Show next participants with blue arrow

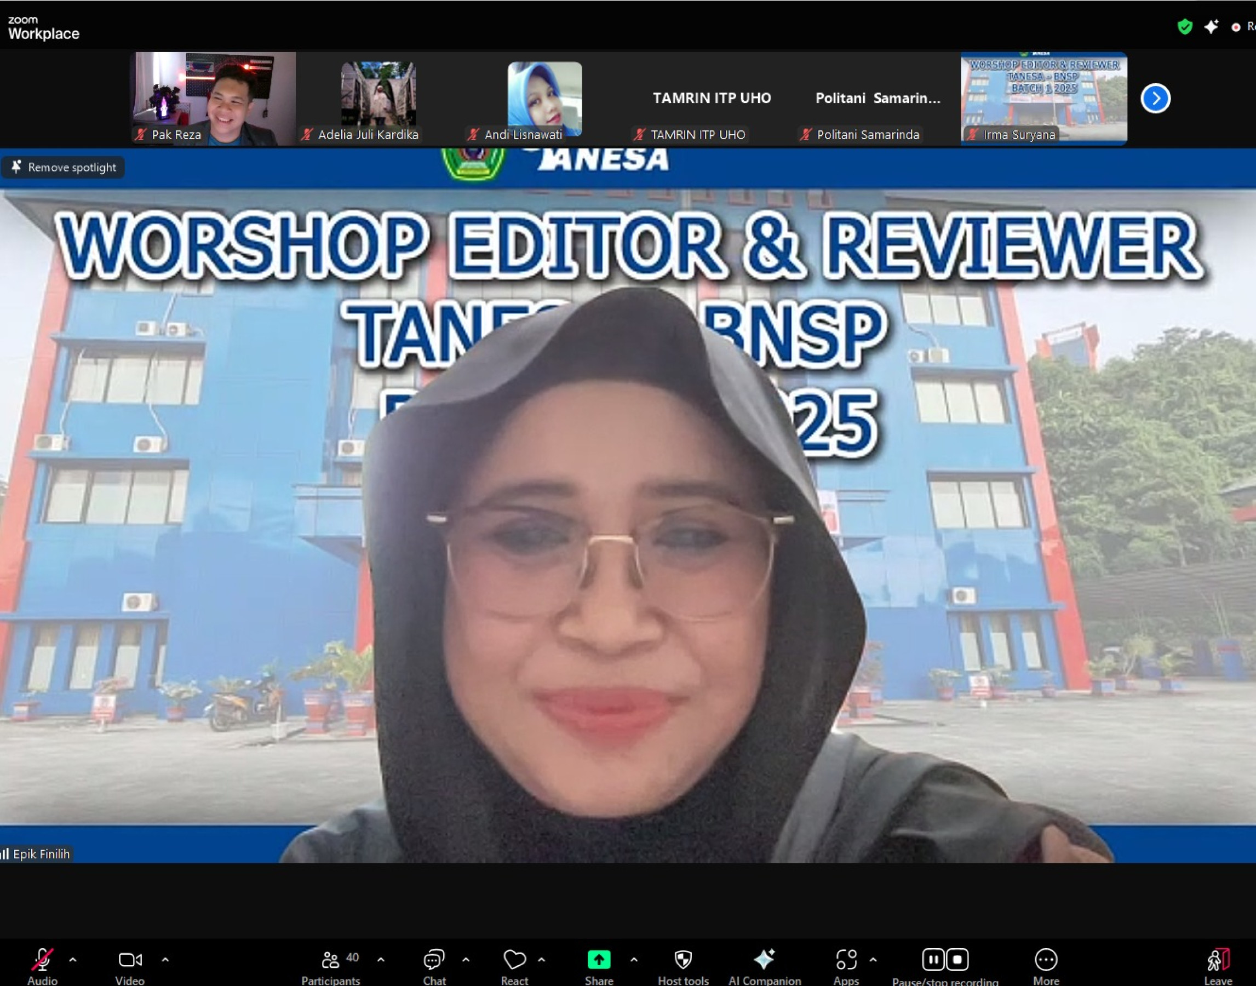[x=1156, y=99]
